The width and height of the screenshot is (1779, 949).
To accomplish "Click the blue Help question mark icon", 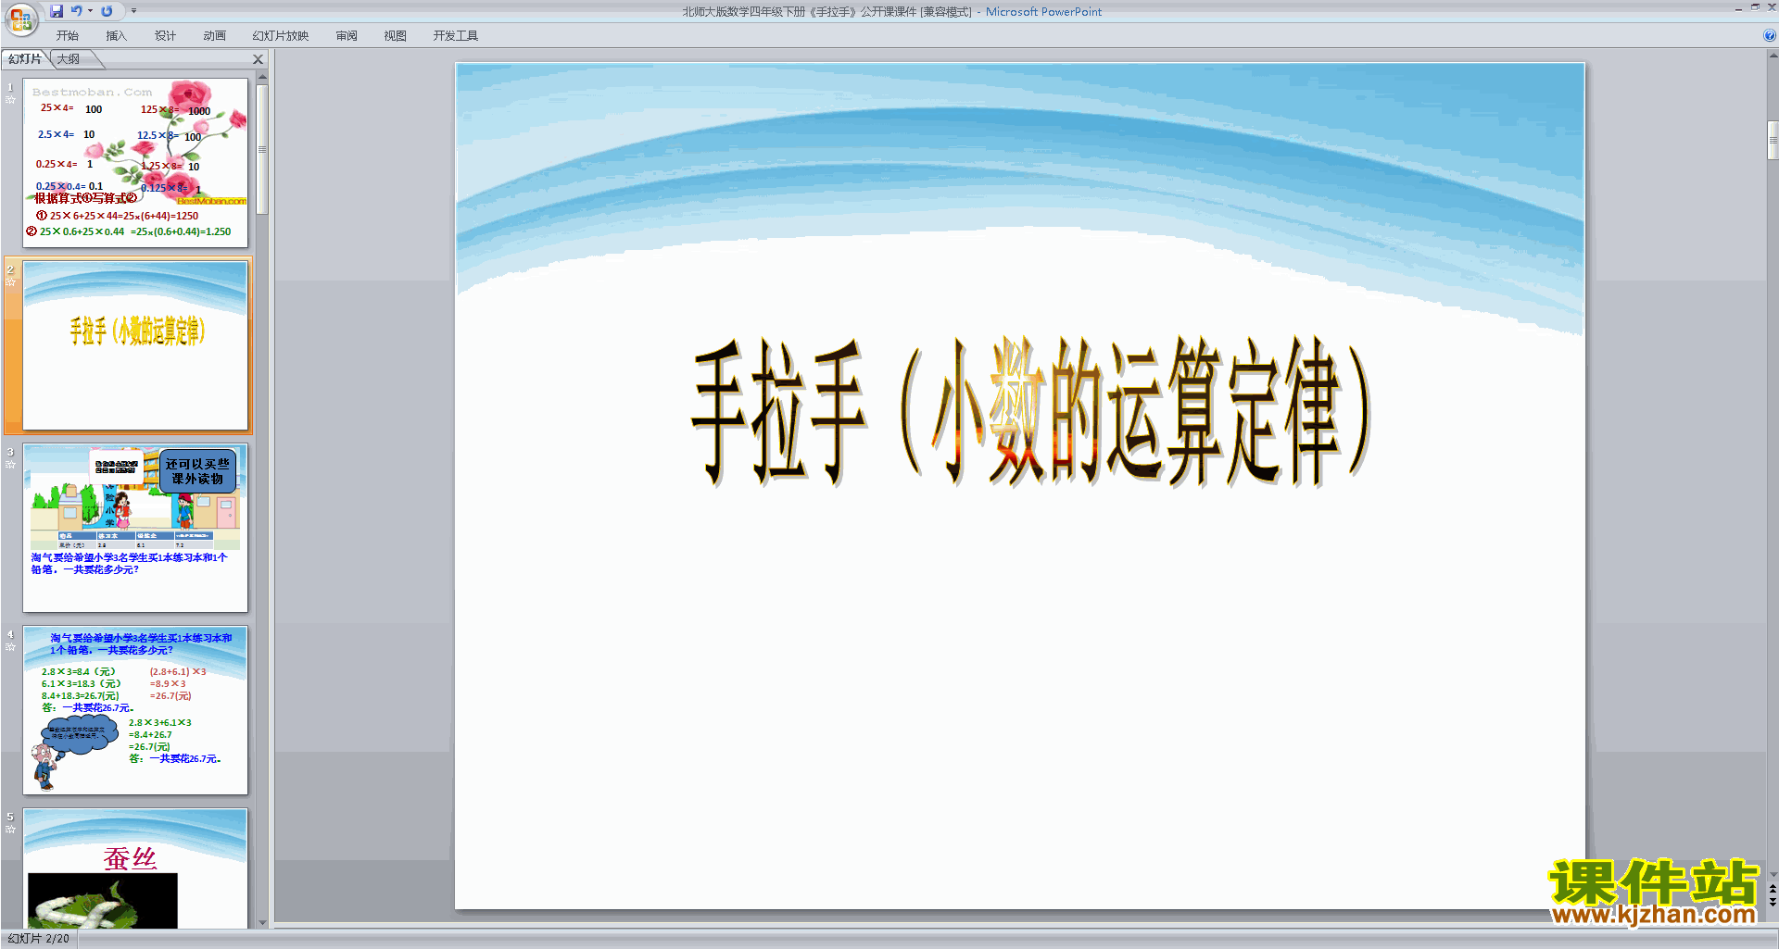I will pos(1770,36).
